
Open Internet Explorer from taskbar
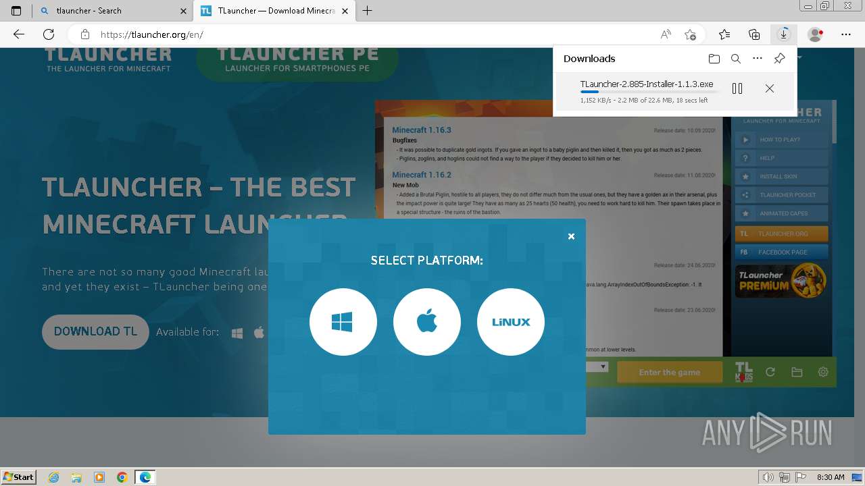point(53,477)
